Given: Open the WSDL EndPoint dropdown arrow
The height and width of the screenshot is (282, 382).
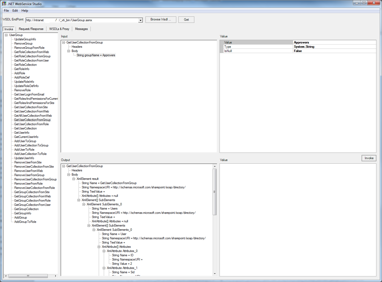Looking at the screenshot, I should pyautogui.click(x=140, y=20).
